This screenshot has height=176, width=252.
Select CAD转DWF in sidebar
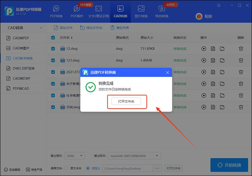[x=23, y=79]
